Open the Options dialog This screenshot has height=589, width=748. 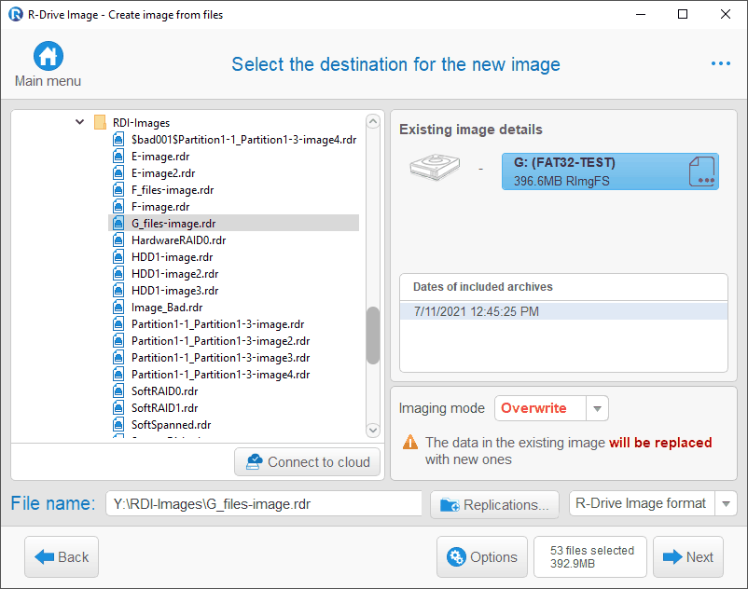pos(482,556)
